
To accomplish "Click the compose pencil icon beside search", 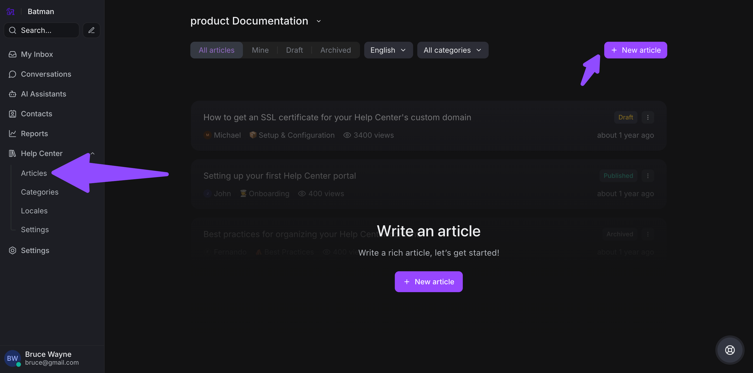I will (91, 30).
